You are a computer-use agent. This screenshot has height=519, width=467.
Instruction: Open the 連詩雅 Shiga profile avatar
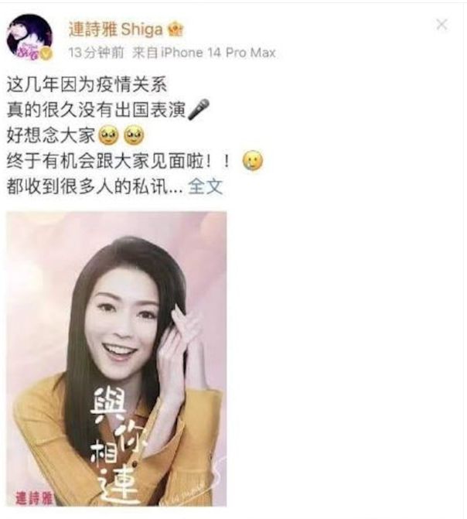[x=30, y=37]
